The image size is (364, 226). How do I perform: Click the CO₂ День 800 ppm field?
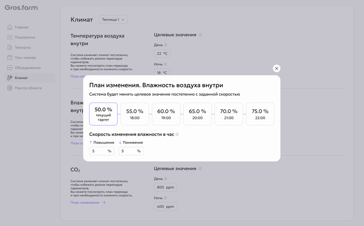tap(165, 187)
